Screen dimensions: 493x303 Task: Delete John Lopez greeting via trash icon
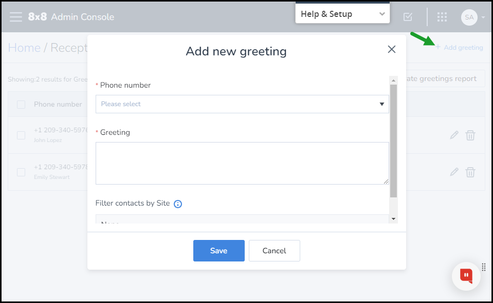click(x=470, y=135)
